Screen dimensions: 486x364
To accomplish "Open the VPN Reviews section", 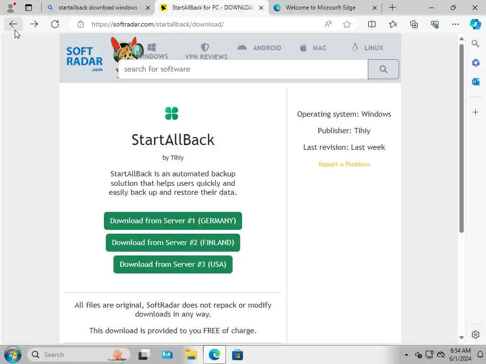I will point(206,51).
